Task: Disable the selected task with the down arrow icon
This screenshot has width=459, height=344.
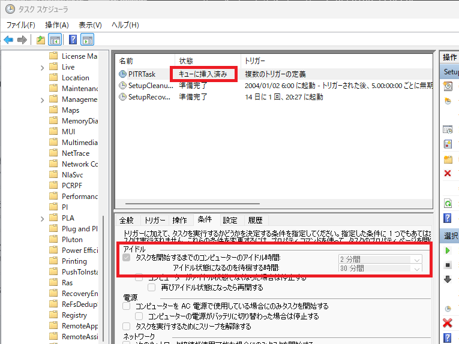Action: pyautogui.click(x=448, y=279)
